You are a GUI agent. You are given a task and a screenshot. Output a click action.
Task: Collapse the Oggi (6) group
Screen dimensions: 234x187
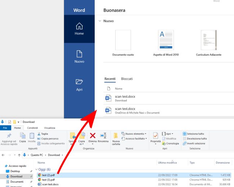(36, 169)
